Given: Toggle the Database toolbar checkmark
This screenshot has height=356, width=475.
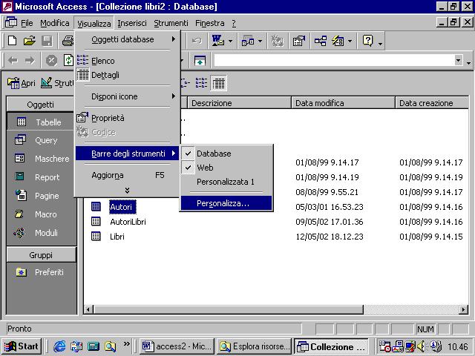Looking at the screenshot, I should (188, 154).
